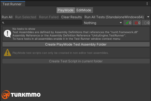
Task: Click the search magnifier icon
Action: (3, 23)
